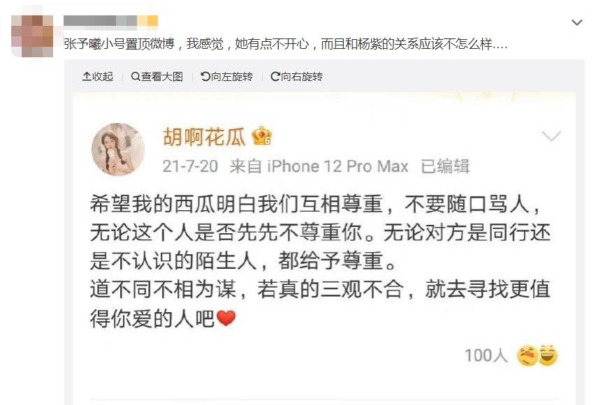This screenshot has width=596, height=405.
Task: Click the 来自 iPhone 12 Pro Max source
Action: [x=319, y=166]
